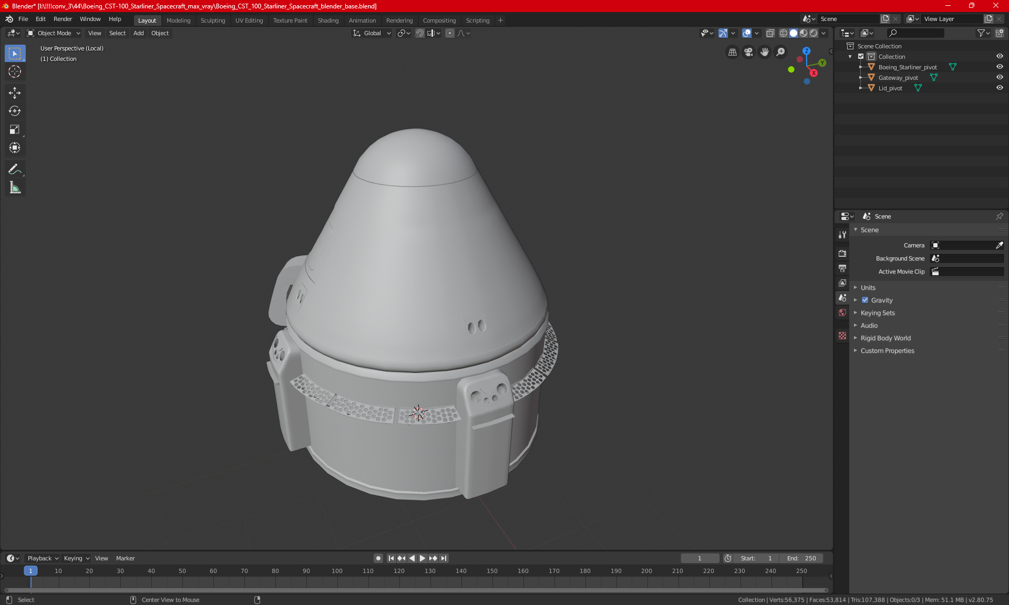Click the timeline horizontal scrollbar
Viewport: 1009px width, 605px height.
(416, 590)
